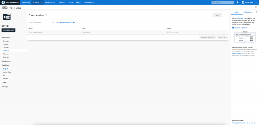Click the Octopus logo in top bar

(x=3, y=3)
